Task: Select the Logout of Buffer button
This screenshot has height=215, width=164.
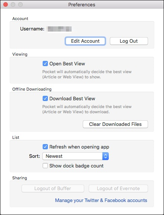Action: [53, 189]
